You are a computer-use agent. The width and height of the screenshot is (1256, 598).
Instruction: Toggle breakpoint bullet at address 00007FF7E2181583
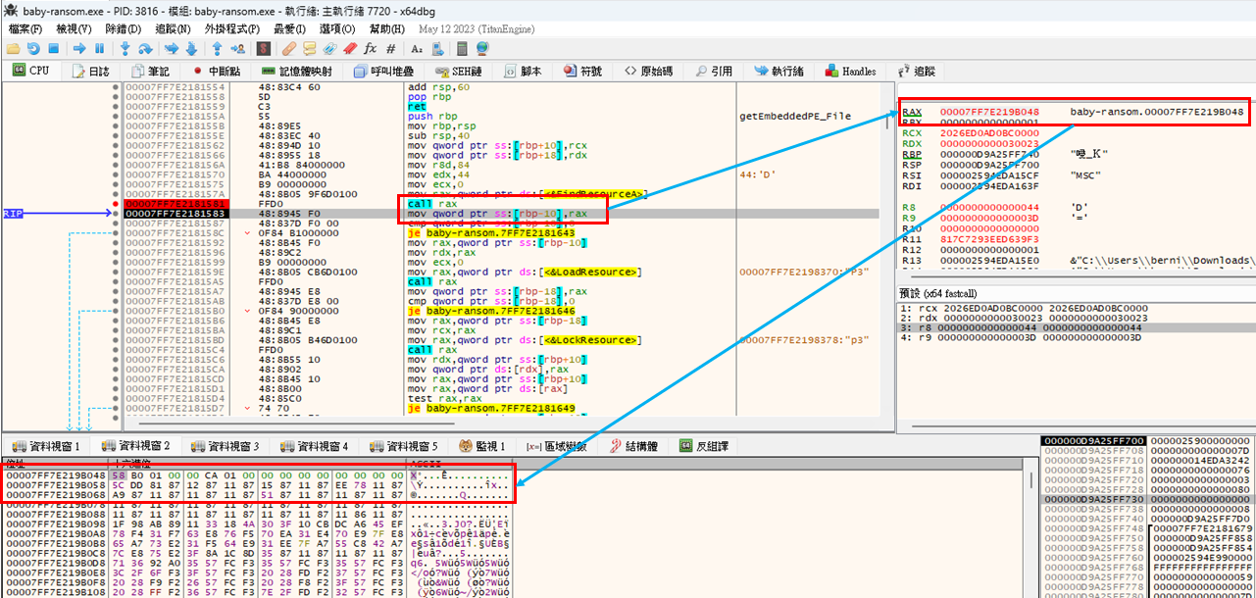[x=116, y=213]
